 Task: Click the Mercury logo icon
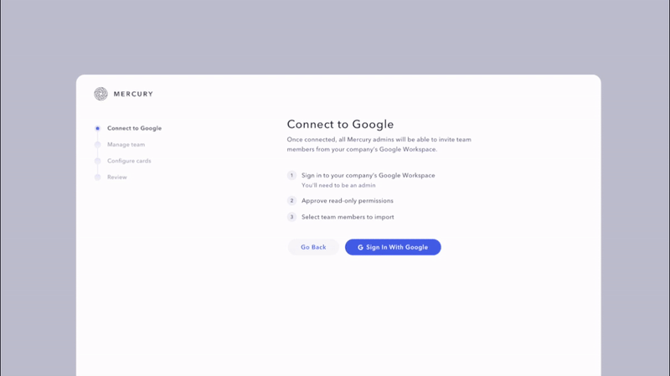point(100,94)
